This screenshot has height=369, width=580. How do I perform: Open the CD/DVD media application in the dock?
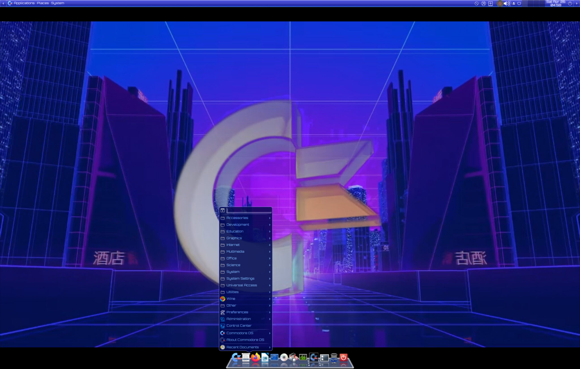pos(284,358)
